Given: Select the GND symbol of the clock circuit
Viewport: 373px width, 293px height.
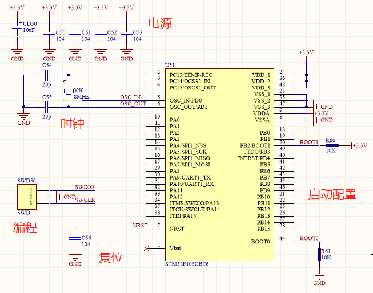Looking at the screenshot, I should tap(23, 119).
